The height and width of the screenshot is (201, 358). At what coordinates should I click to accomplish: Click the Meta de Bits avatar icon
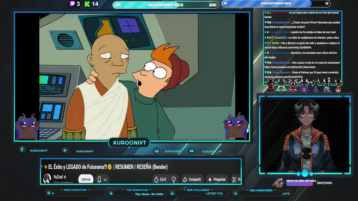[279, 182]
